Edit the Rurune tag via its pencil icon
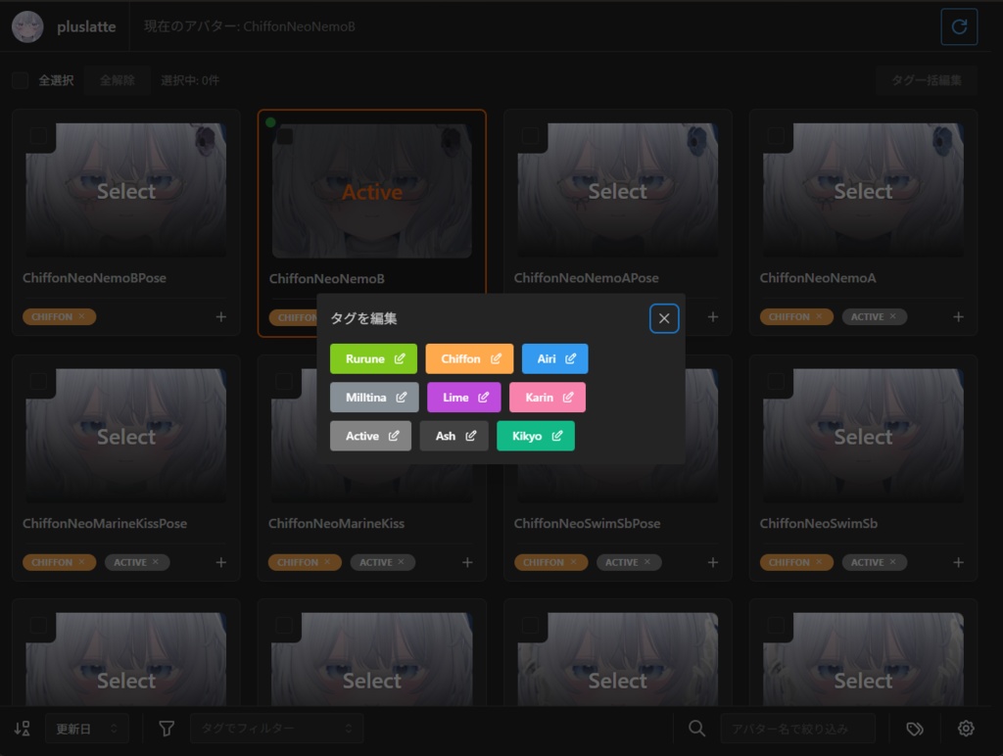The width and height of the screenshot is (1003, 756). point(401,358)
